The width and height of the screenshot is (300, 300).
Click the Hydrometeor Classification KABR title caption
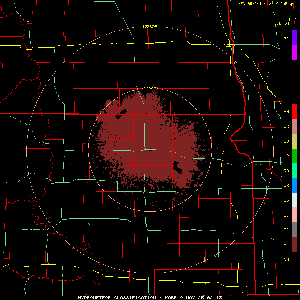tap(150, 298)
